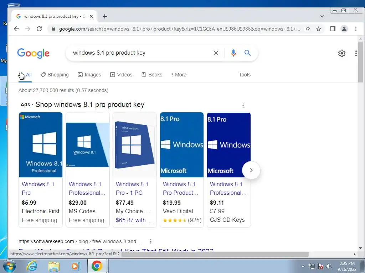The image size is (365, 273).
Task: Open Google quick settings gear
Action: (x=342, y=53)
